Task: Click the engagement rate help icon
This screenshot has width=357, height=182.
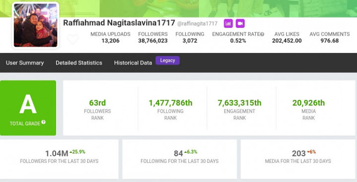Action: point(262,34)
